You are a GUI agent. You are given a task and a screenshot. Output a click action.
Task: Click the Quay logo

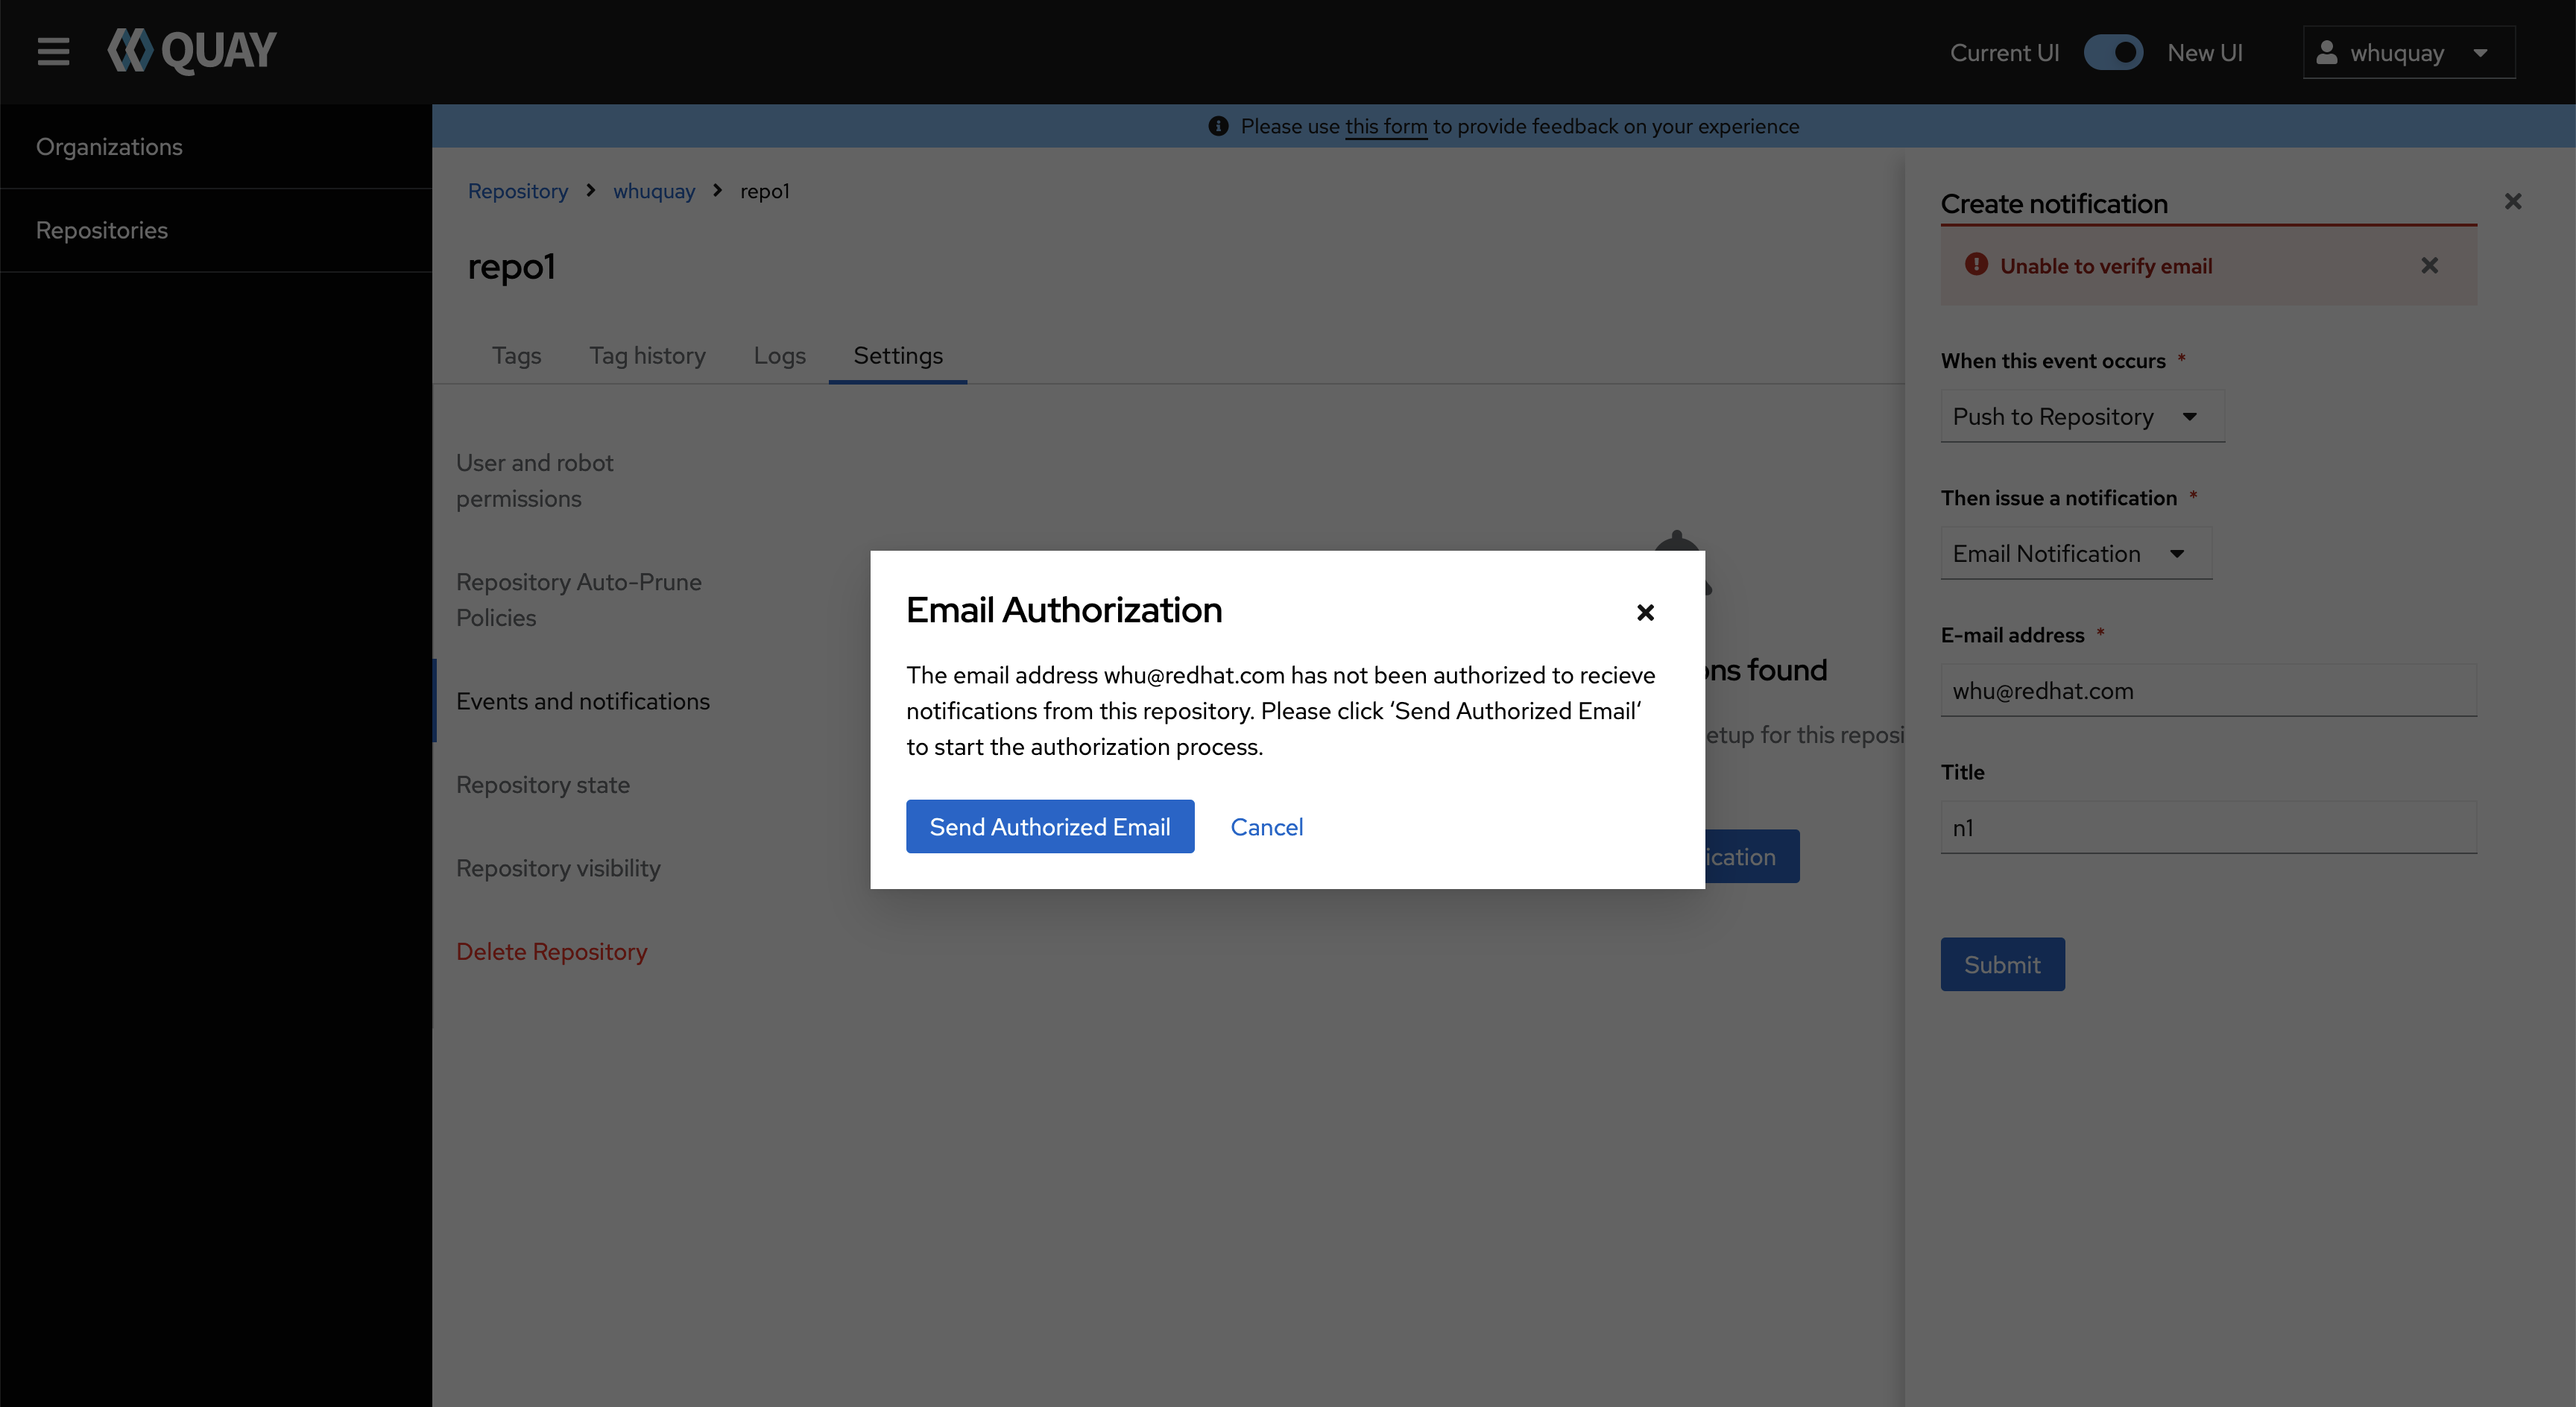[x=192, y=51]
